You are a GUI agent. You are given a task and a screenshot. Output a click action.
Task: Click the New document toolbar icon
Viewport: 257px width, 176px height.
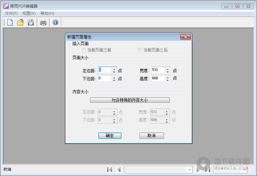click(x=9, y=22)
